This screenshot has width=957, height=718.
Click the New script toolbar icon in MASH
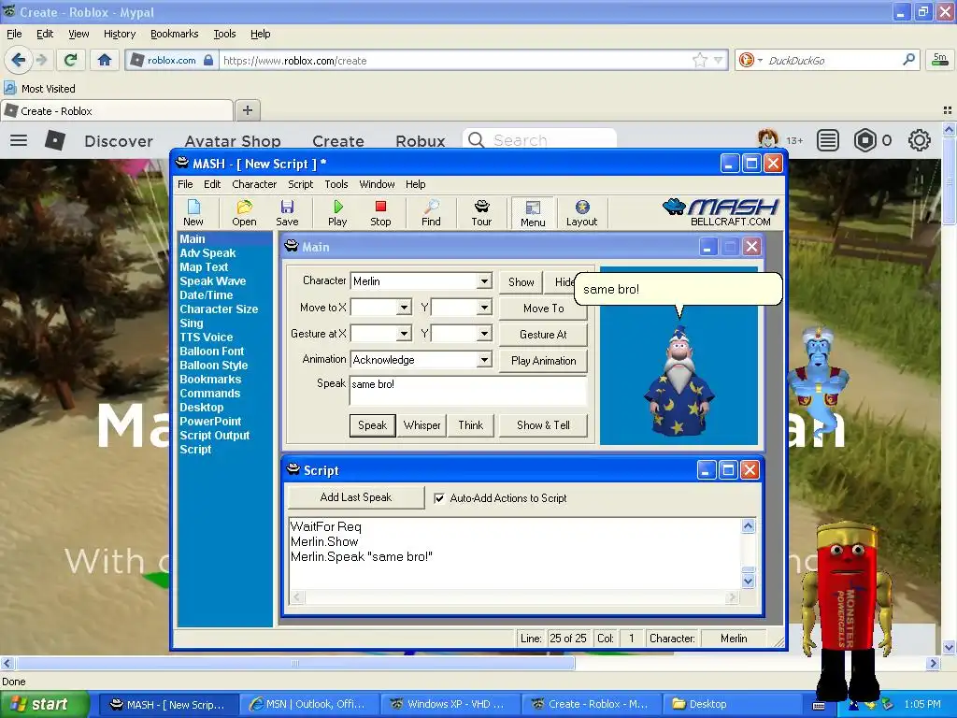(x=193, y=212)
